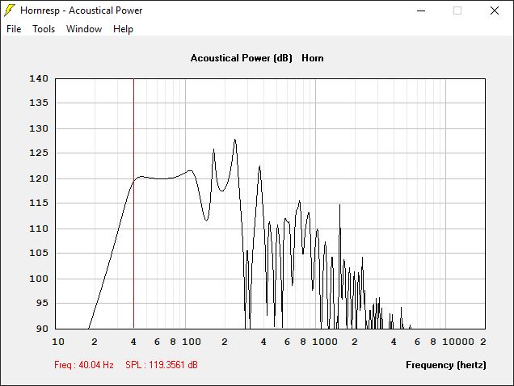
Task: Open the Tools menu
Action: click(x=44, y=29)
